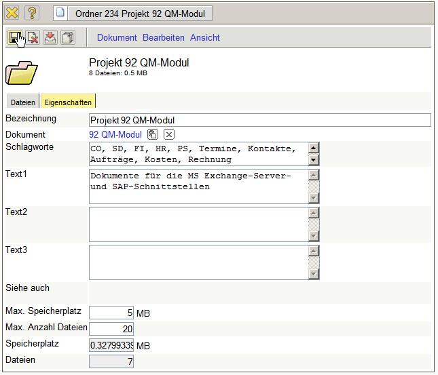The width and height of the screenshot is (438, 375).
Task: Click the yellow X close icon
Action: [x=12, y=13]
